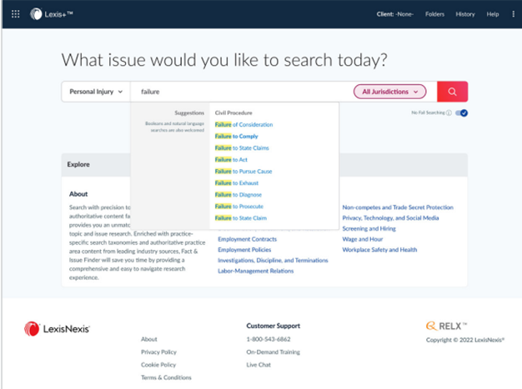The image size is (522, 389).
Task: Click the No Fail Searching info icon
Action: point(449,112)
